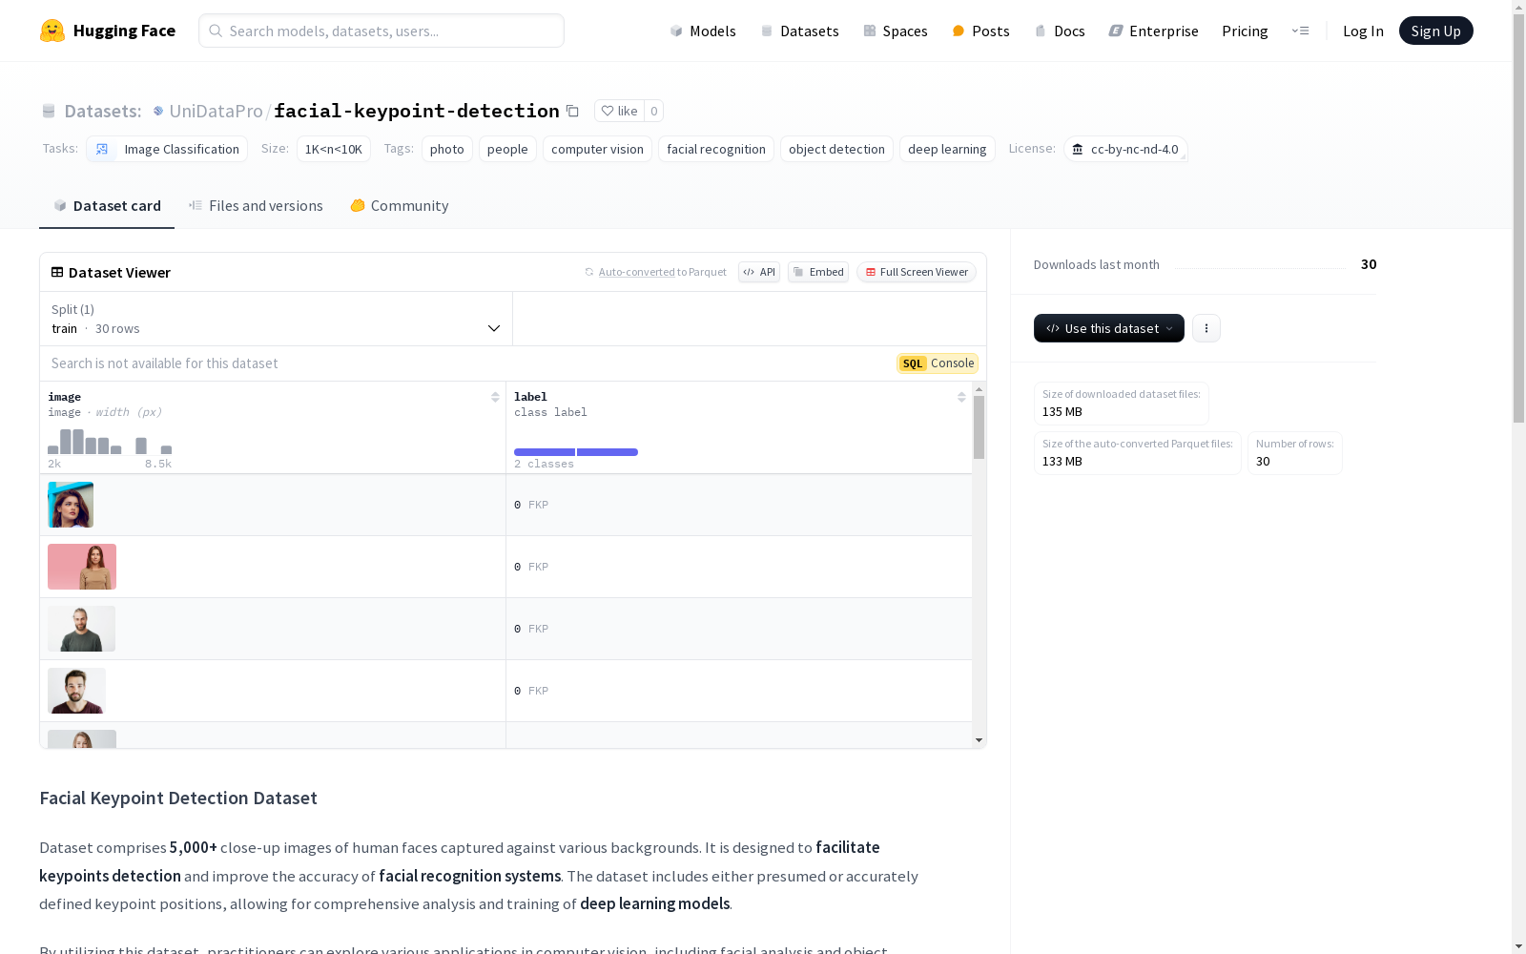
Task: Click the Facial Keypoint Detection Dataset heading
Action: [178, 798]
